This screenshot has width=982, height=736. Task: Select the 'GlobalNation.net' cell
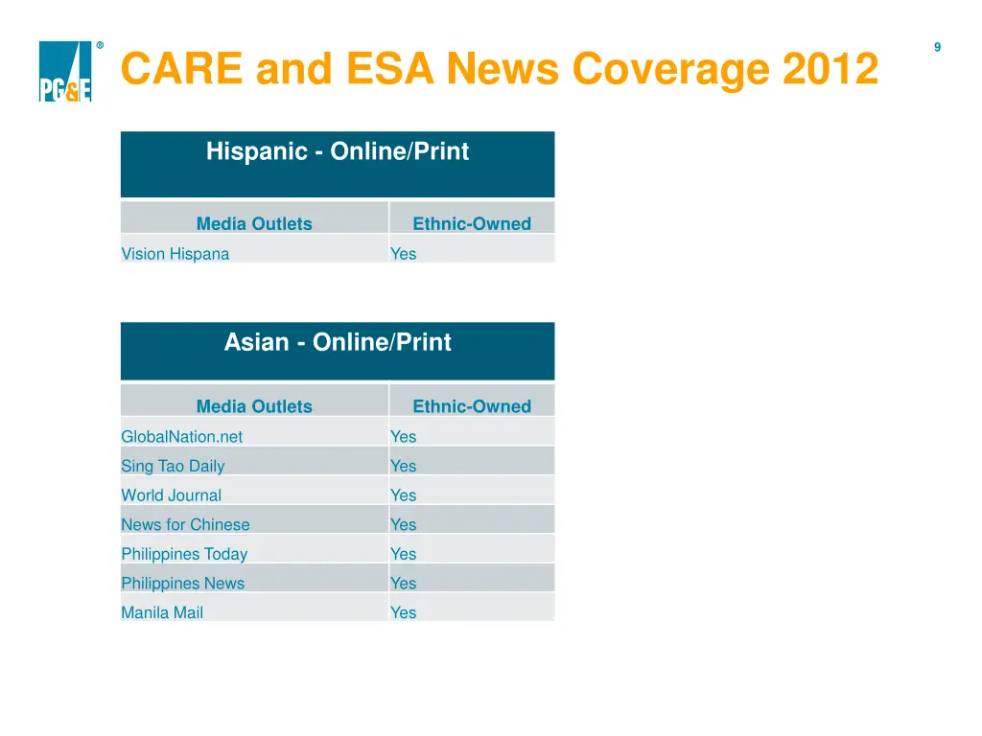[254, 431]
